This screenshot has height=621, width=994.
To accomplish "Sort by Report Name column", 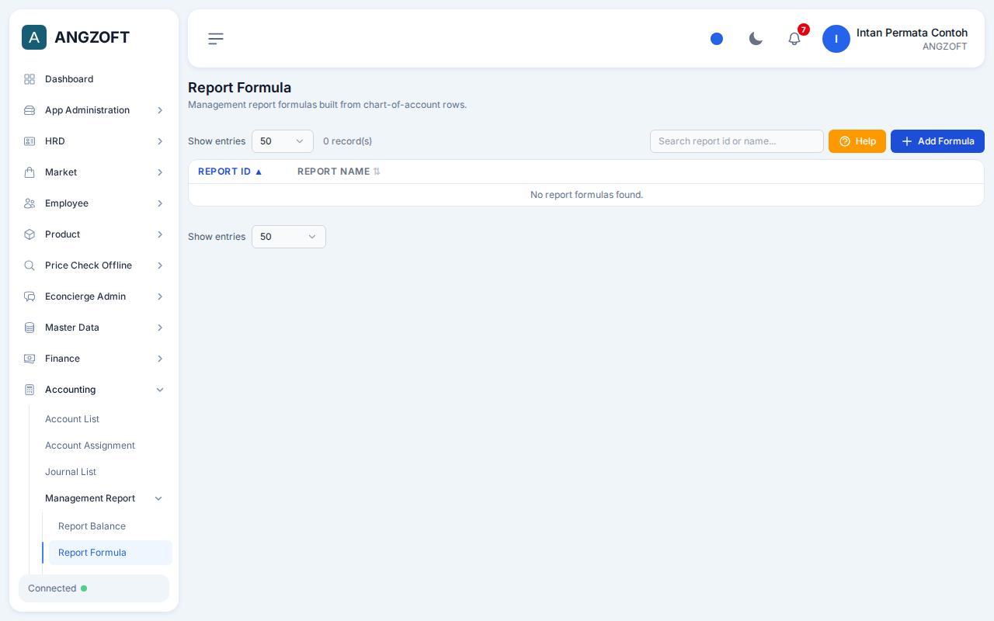I will [339, 172].
